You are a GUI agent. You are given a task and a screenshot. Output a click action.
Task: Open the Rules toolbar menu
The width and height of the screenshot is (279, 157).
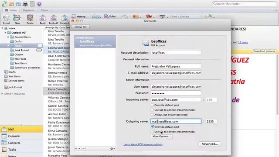click(110, 17)
